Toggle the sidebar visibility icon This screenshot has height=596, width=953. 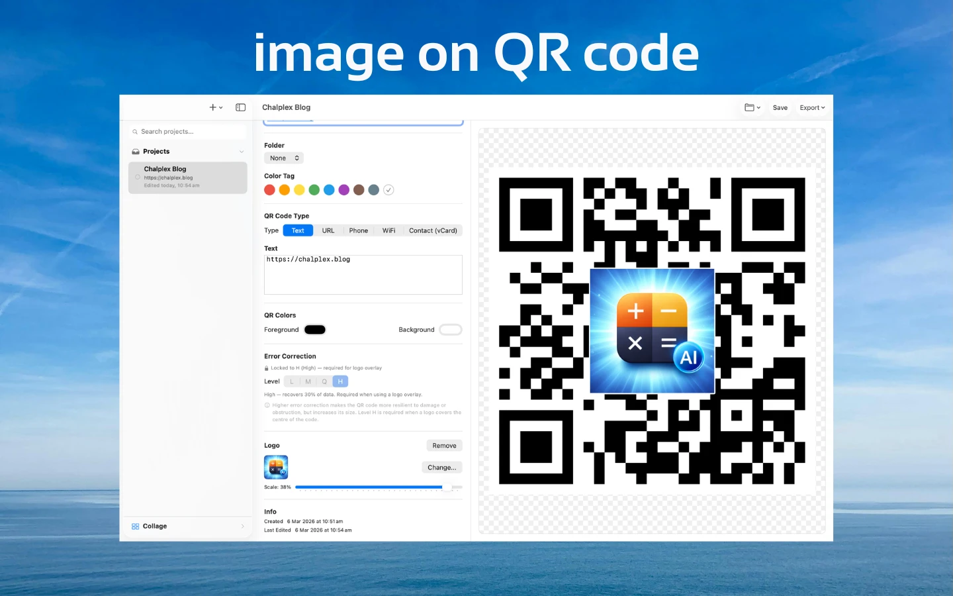coord(240,107)
